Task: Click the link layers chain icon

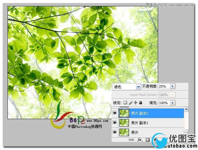Action: click(131, 140)
